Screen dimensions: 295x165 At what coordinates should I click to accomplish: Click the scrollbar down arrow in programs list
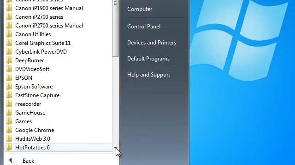tap(115, 148)
